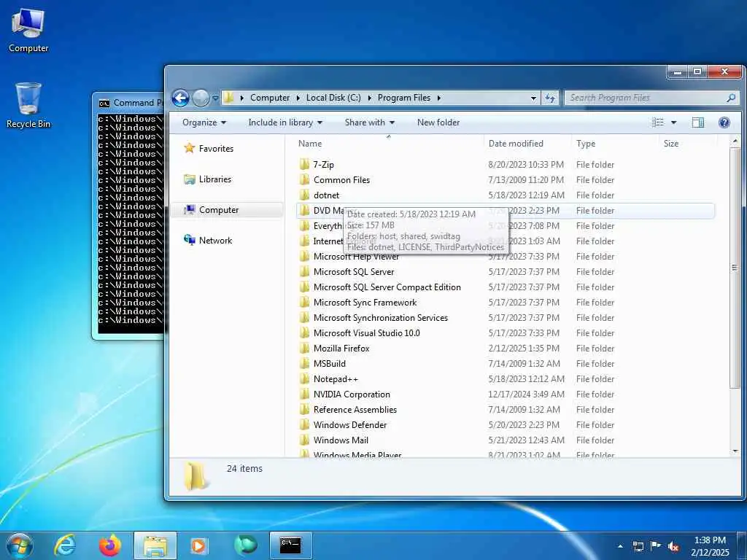Open the Share with menu
Viewport: 747px width, 560px height.
coord(370,122)
